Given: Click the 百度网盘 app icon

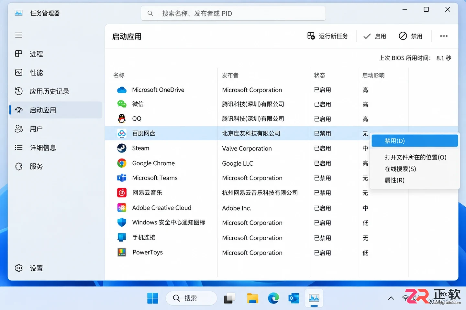Looking at the screenshot, I should (122, 133).
